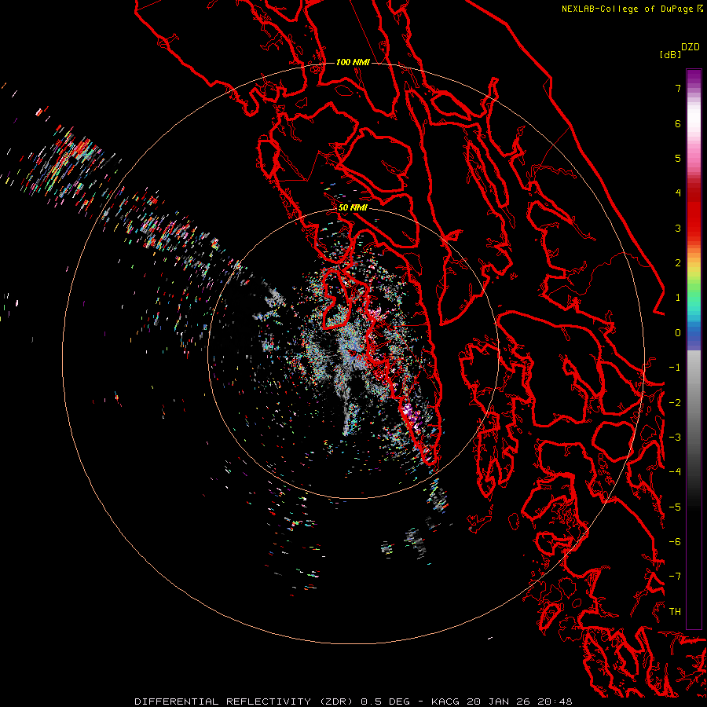Screen dimensions: 707x707
Task: Click the [dB] unit label
Action: [x=670, y=54]
